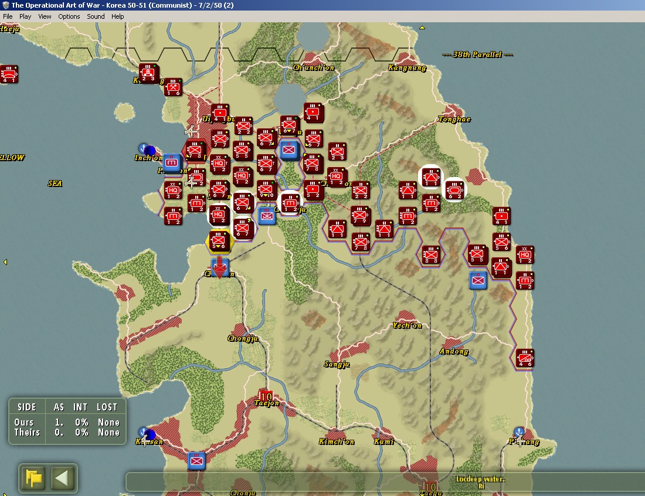Select the blue unit under the red attack arrow

tap(220, 268)
